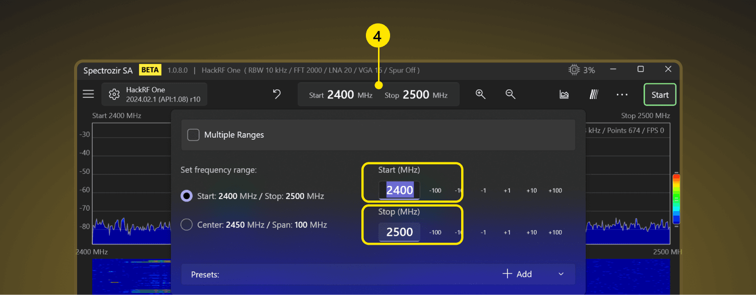Screen dimensions: 756x295
Task: Zoom out of the frequency range
Action: pos(511,94)
